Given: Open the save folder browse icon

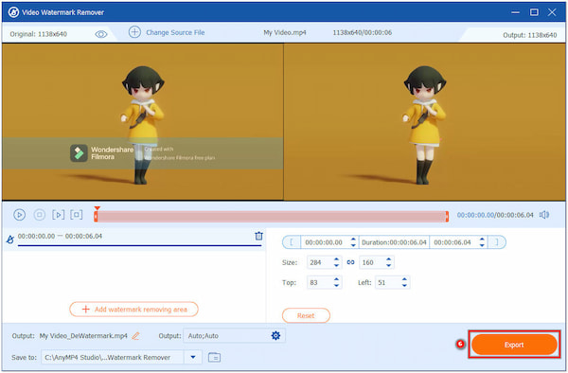Looking at the screenshot, I should pyautogui.click(x=215, y=358).
